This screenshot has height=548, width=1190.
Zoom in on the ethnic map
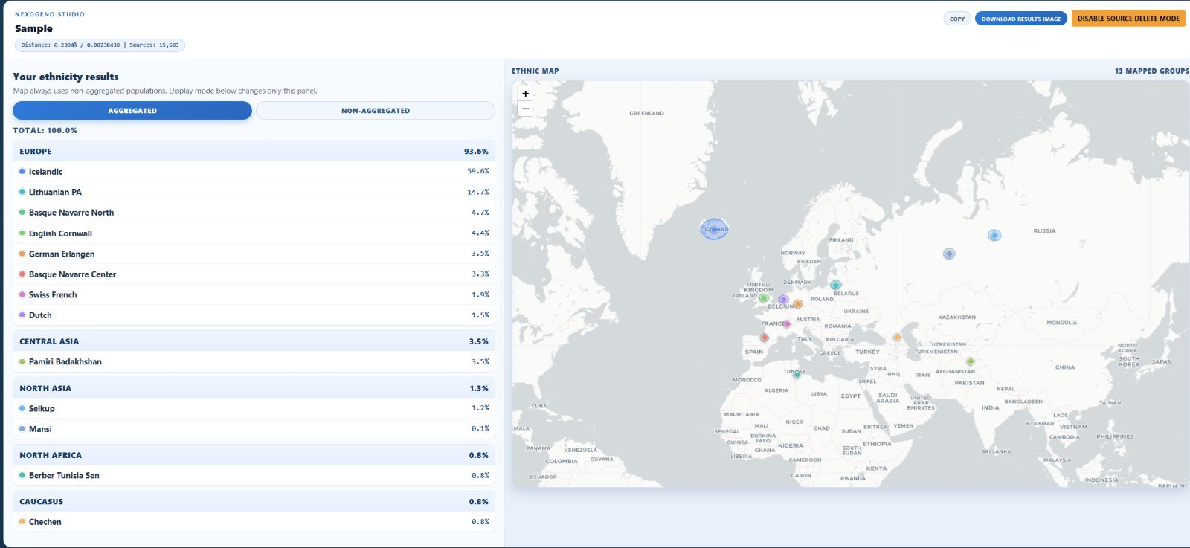(525, 94)
